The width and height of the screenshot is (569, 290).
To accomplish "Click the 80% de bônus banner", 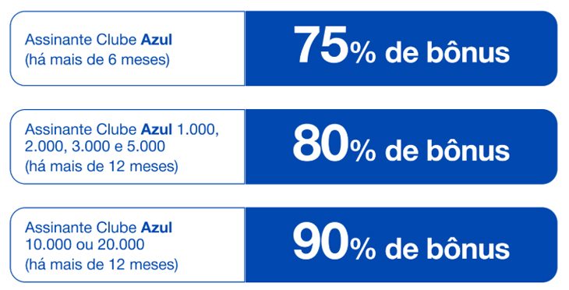I will coord(401,147).
